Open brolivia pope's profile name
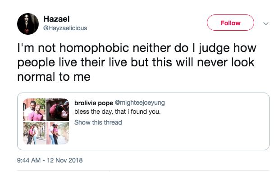 94,103
